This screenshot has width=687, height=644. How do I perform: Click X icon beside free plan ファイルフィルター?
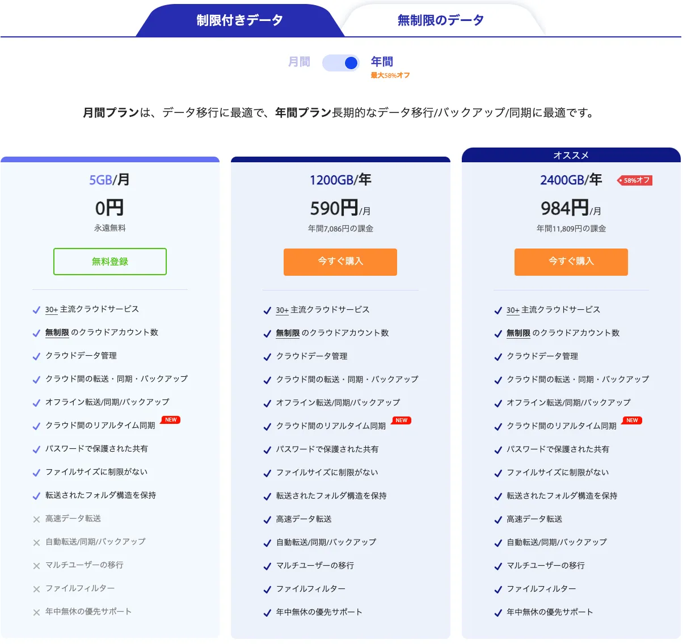point(36,589)
